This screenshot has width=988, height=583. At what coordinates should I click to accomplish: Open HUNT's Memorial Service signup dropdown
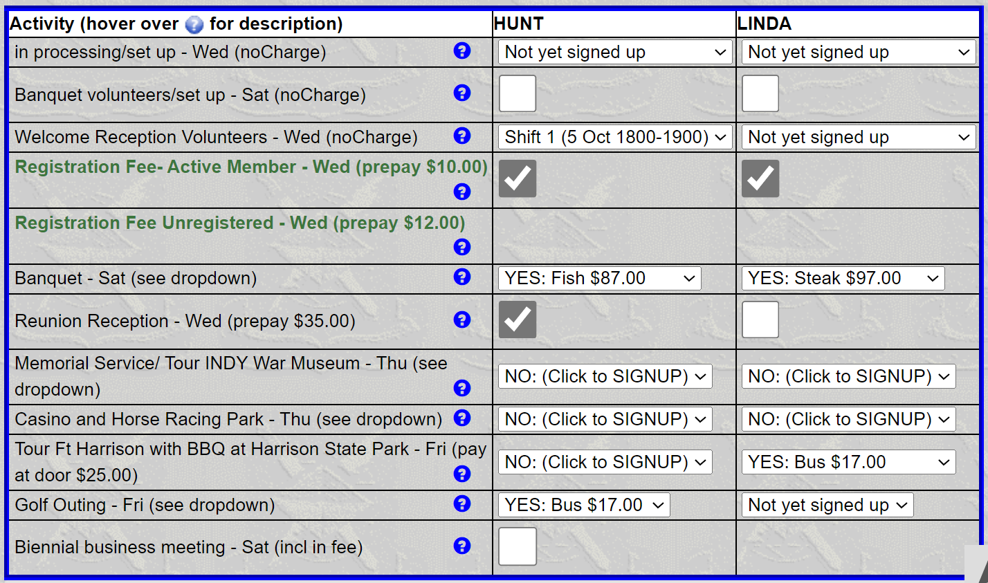coord(605,376)
